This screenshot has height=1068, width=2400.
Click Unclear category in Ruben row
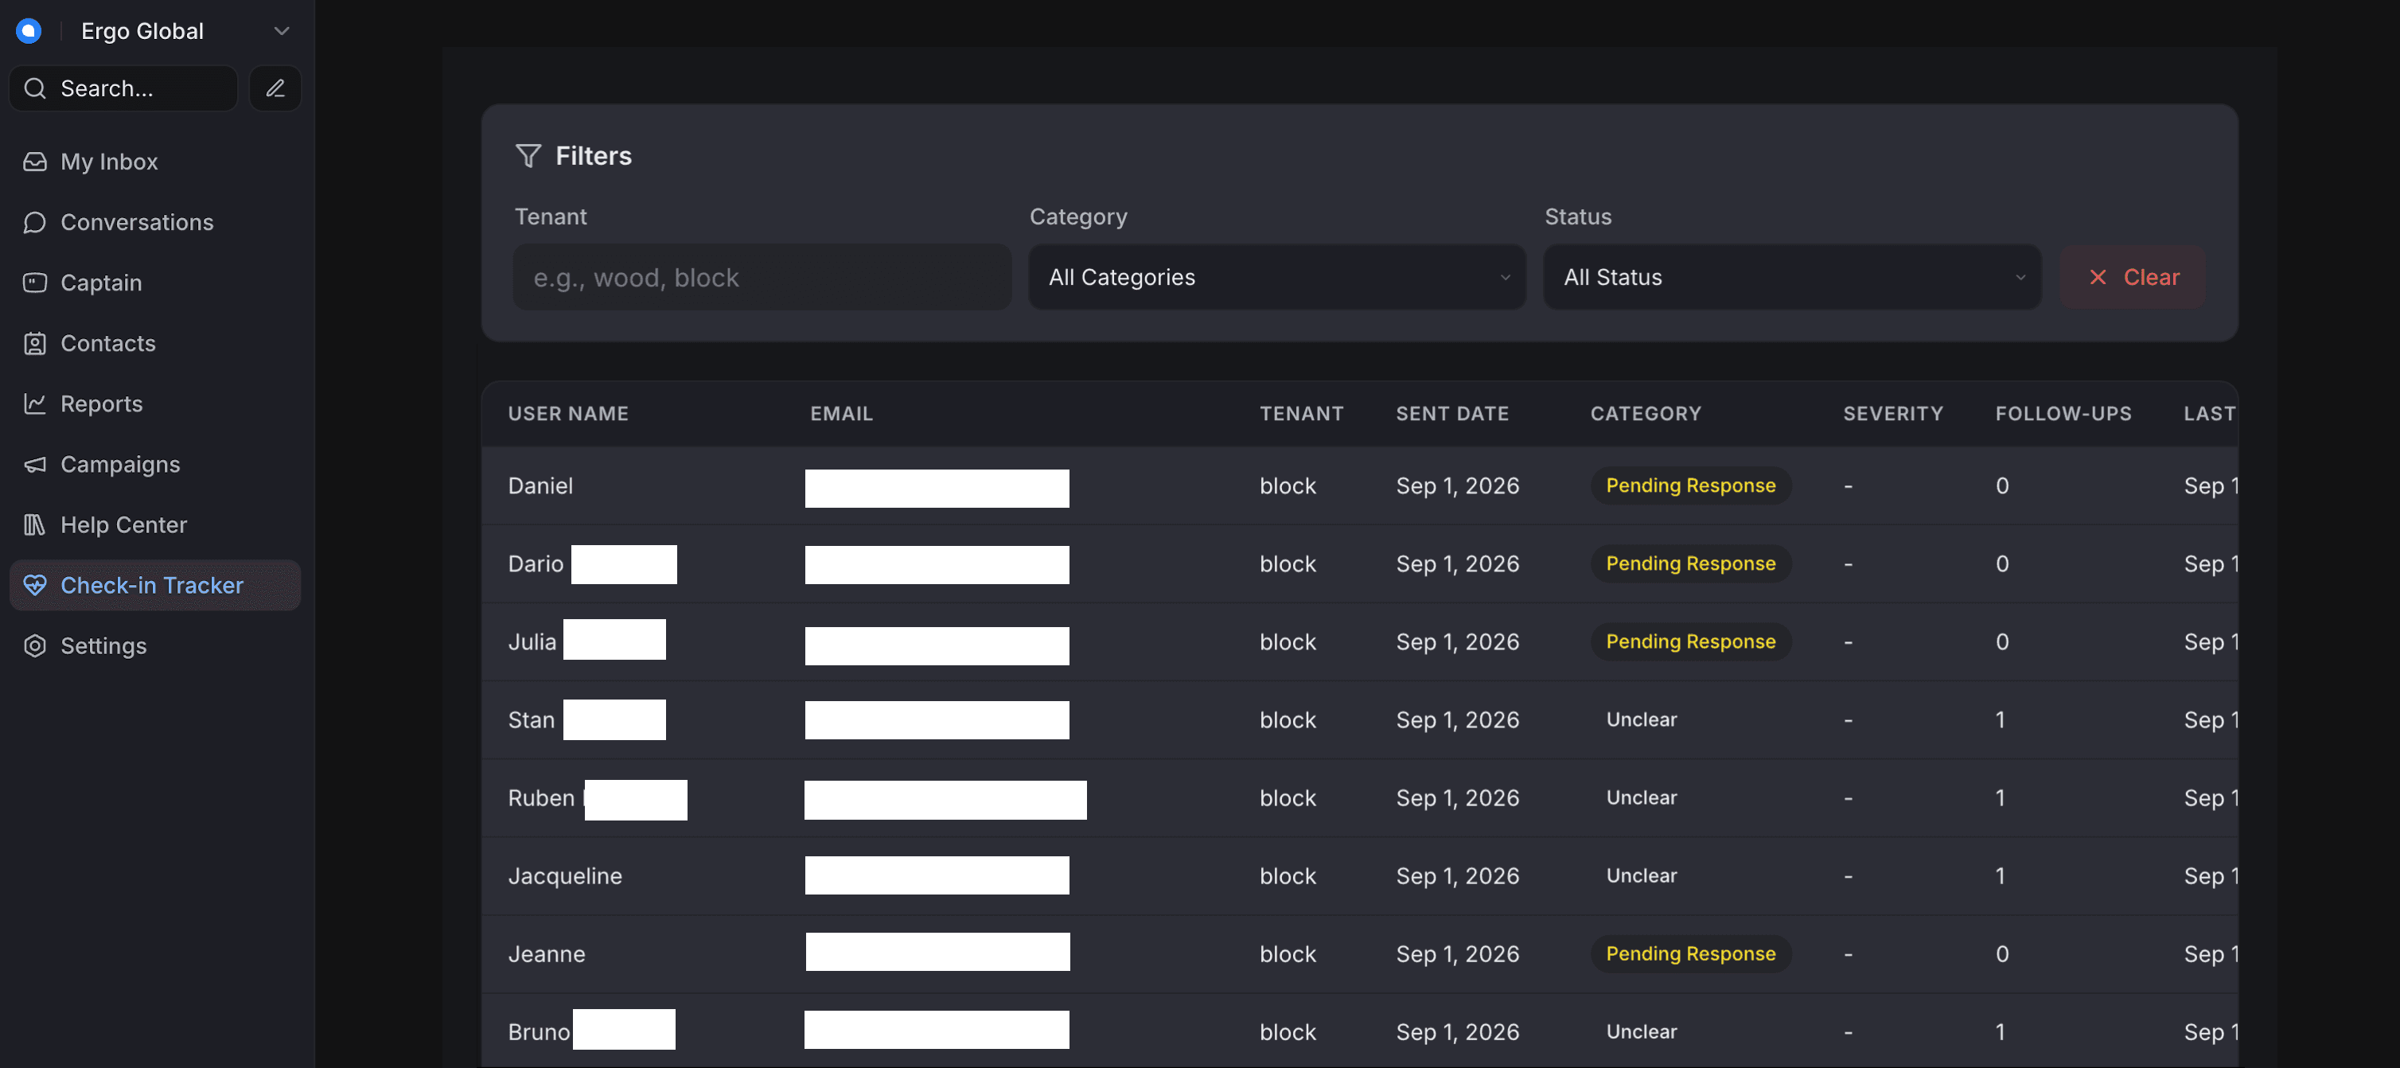[x=1641, y=799]
